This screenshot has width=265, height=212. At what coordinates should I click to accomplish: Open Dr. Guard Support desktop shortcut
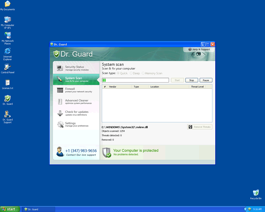point(7,116)
